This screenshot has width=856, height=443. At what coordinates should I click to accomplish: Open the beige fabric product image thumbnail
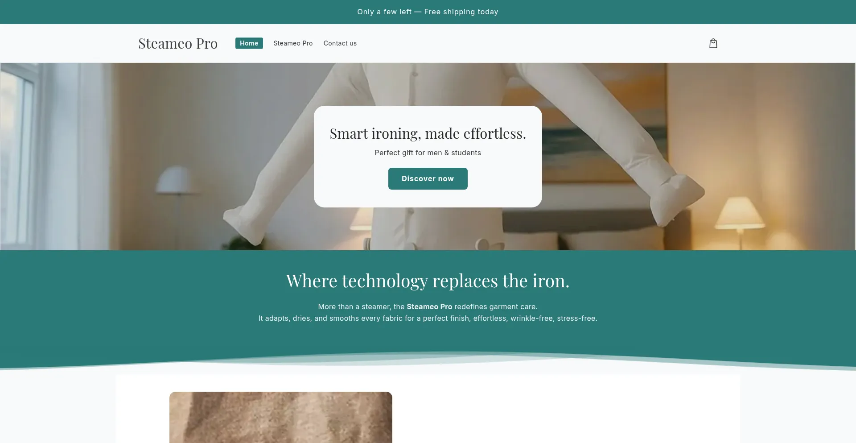click(x=280, y=417)
